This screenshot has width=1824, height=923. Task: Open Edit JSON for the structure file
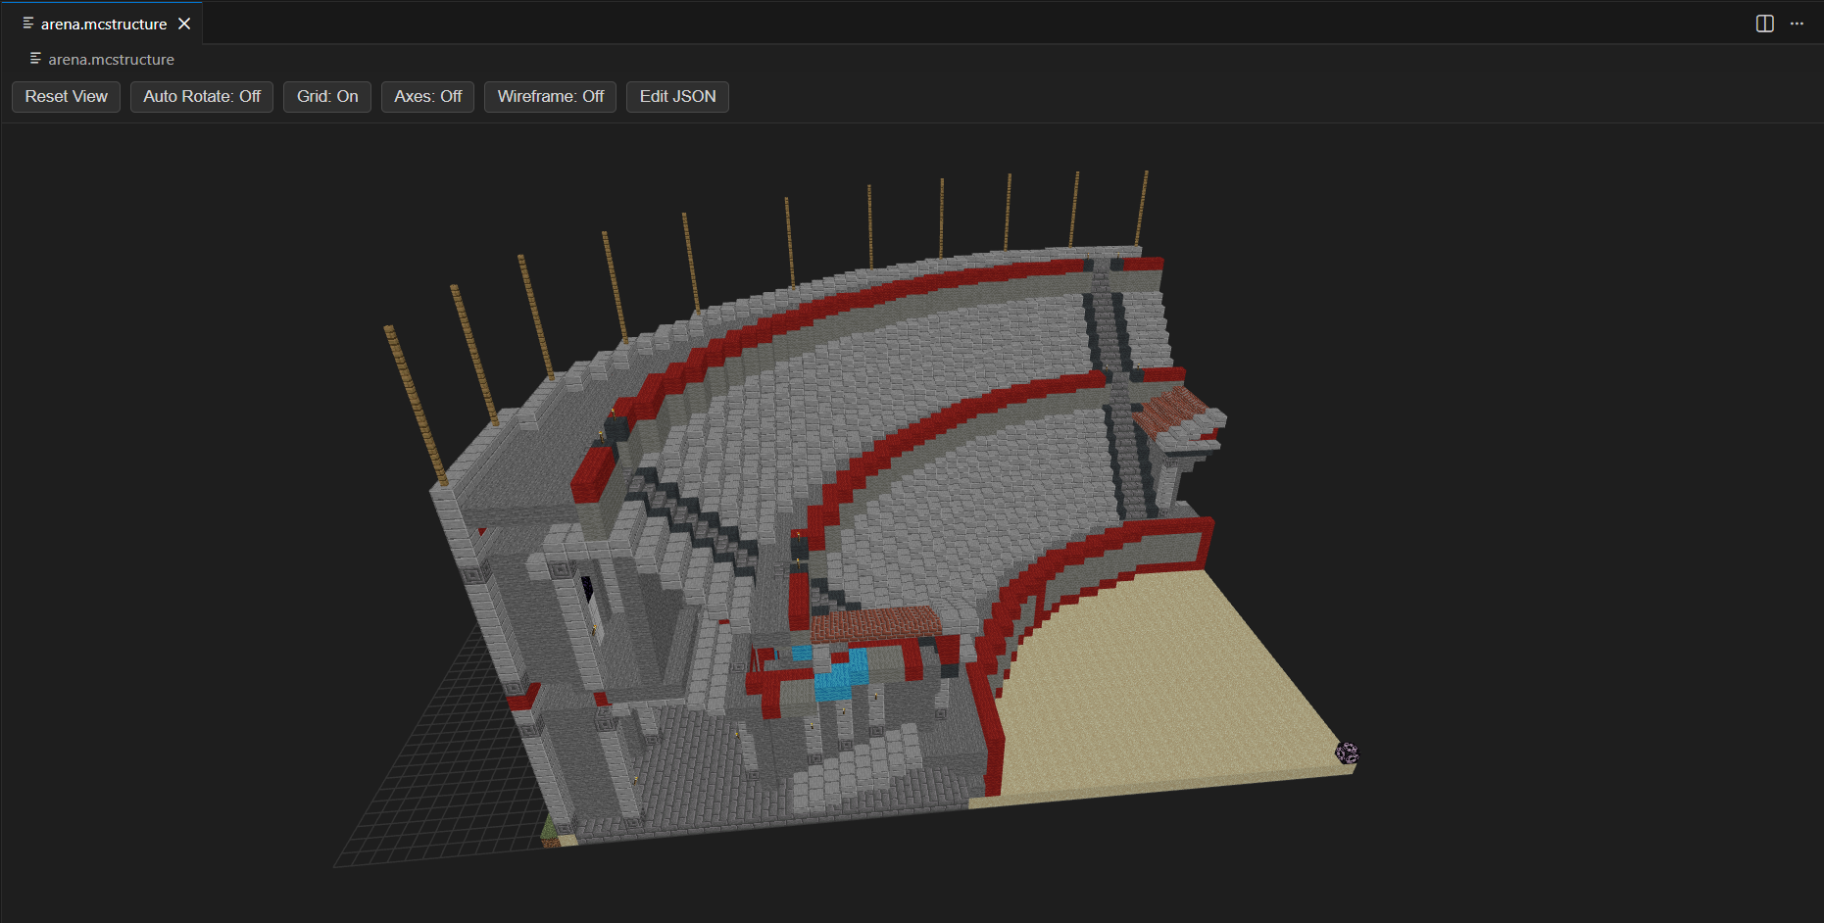(x=677, y=96)
